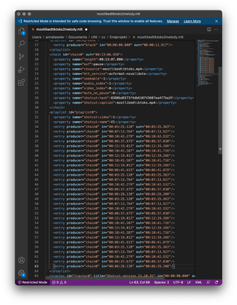Change indentation via Spaces: 2
Viewport: 237px width, 305px height.
161,282
